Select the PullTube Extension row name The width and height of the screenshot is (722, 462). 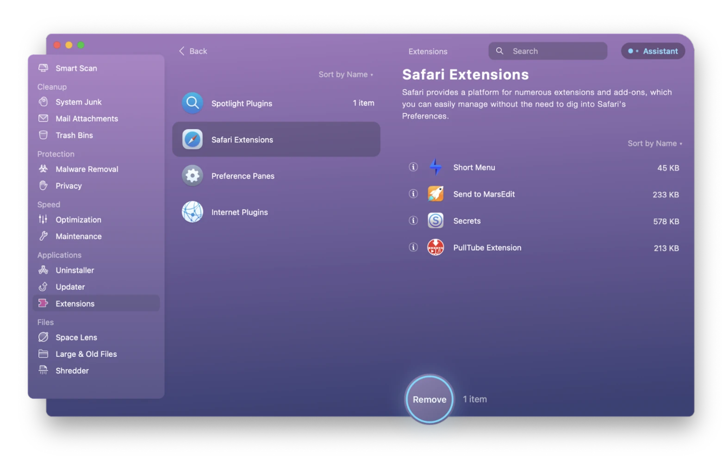coord(487,248)
